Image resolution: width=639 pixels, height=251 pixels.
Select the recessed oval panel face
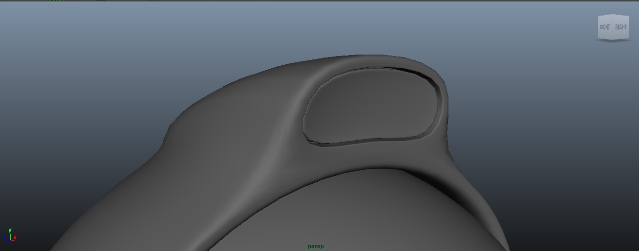pyautogui.click(x=370, y=105)
